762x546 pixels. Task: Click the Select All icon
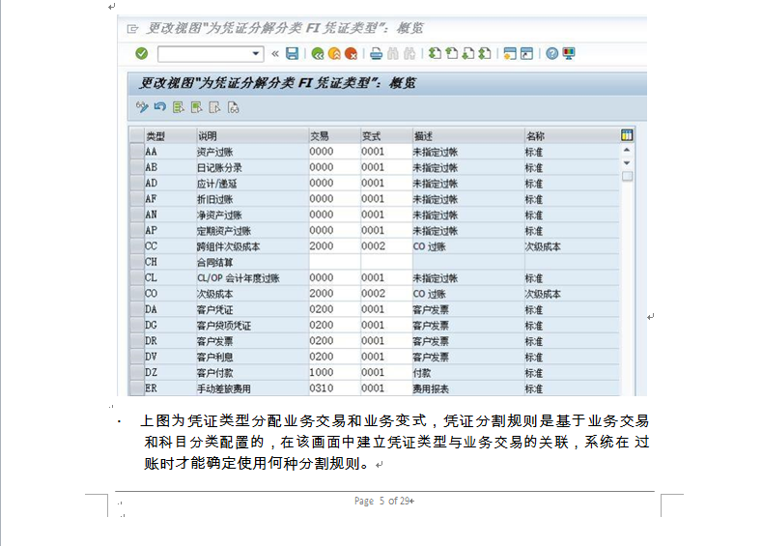point(179,107)
